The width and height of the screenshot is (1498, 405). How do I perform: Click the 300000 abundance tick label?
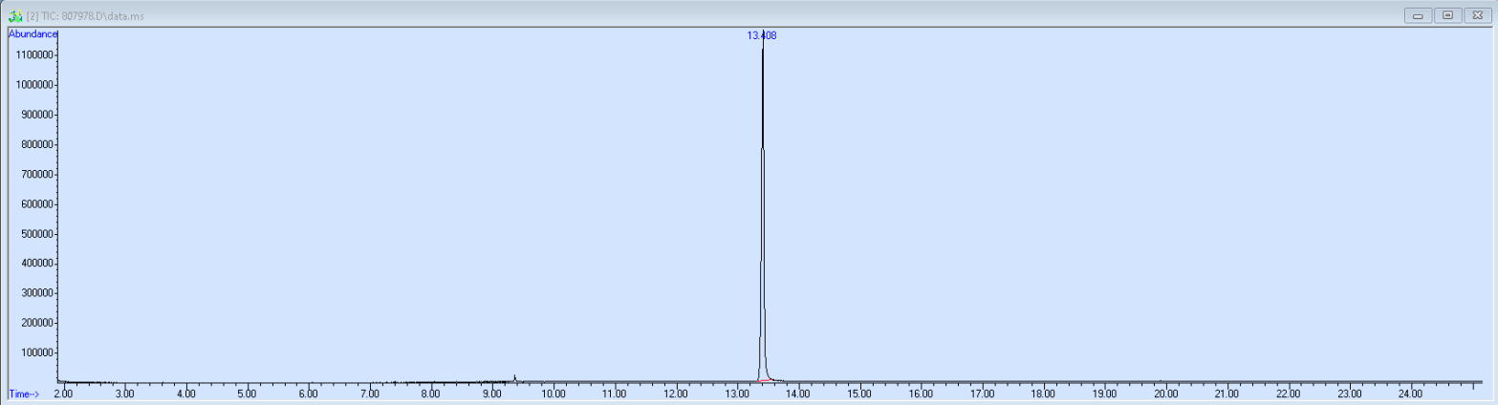37,293
